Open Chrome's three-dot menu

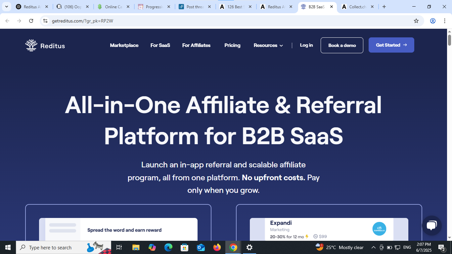click(445, 21)
